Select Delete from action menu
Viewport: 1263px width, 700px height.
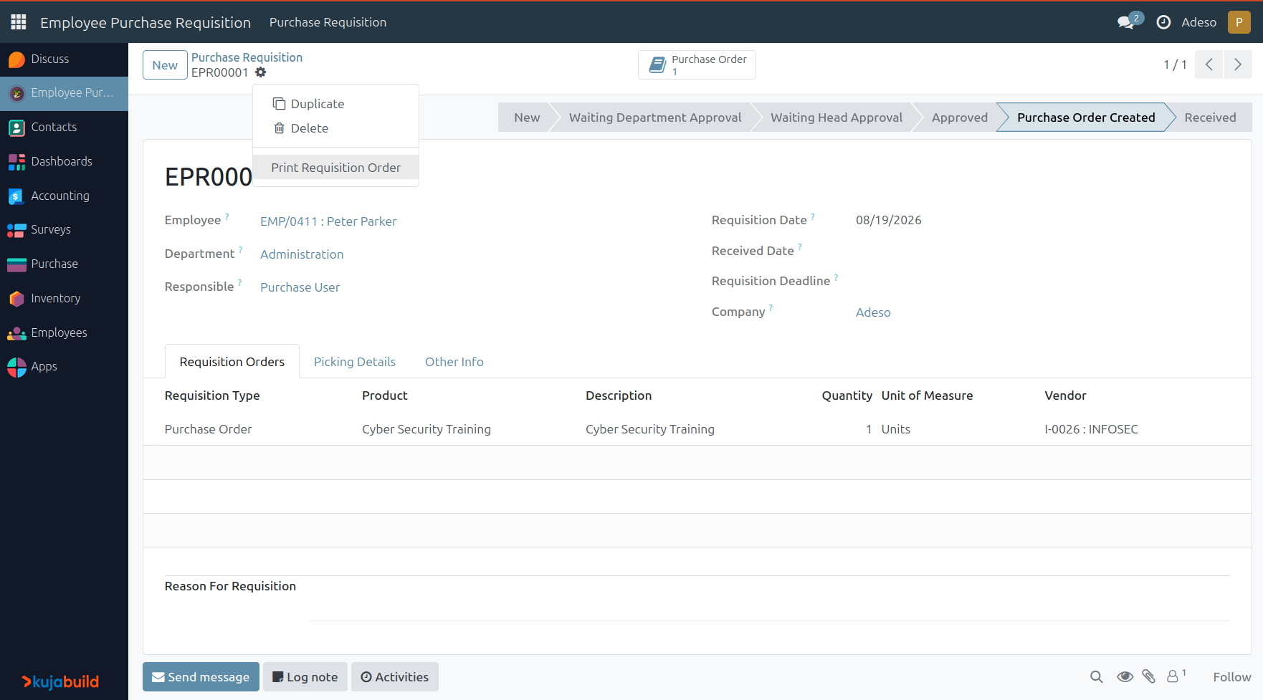[x=335, y=128]
